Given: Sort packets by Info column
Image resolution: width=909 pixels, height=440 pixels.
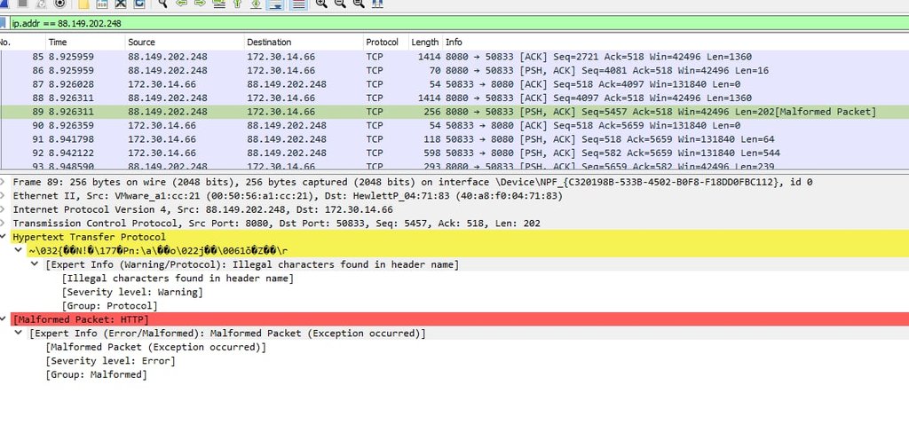Looking at the screenshot, I should point(676,43).
